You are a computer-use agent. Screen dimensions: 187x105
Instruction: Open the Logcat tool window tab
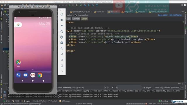pyautogui.click(x=26, y=101)
